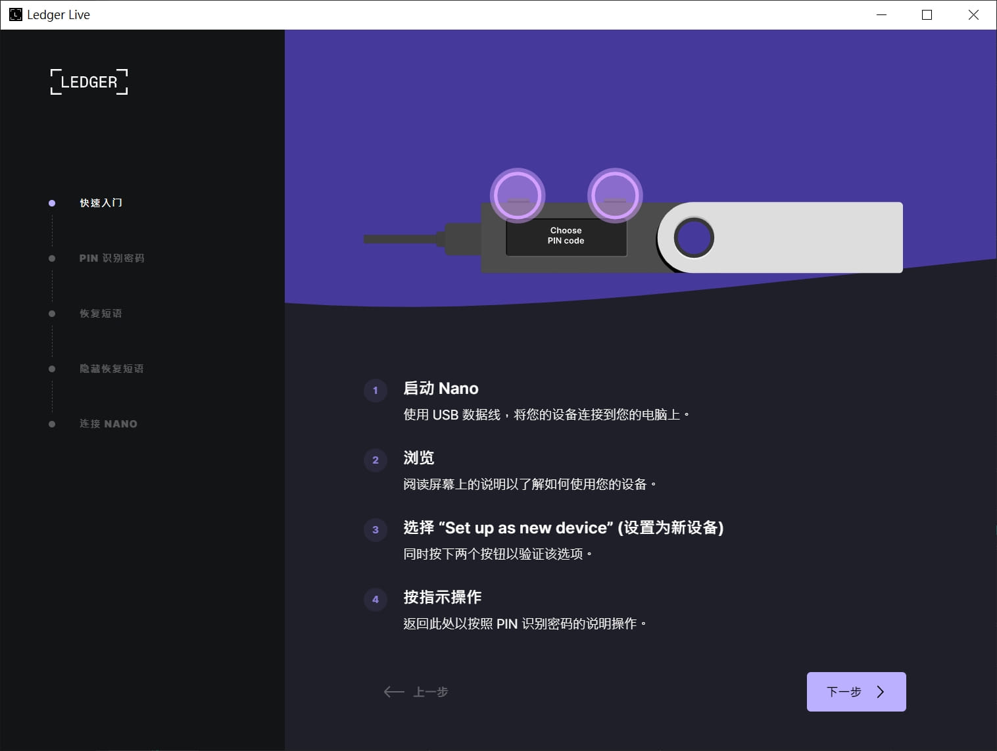Click the 阅读屏幕上的说明 instruction text
The width and height of the screenshot is (997, 751).
[x=530, y=485]
